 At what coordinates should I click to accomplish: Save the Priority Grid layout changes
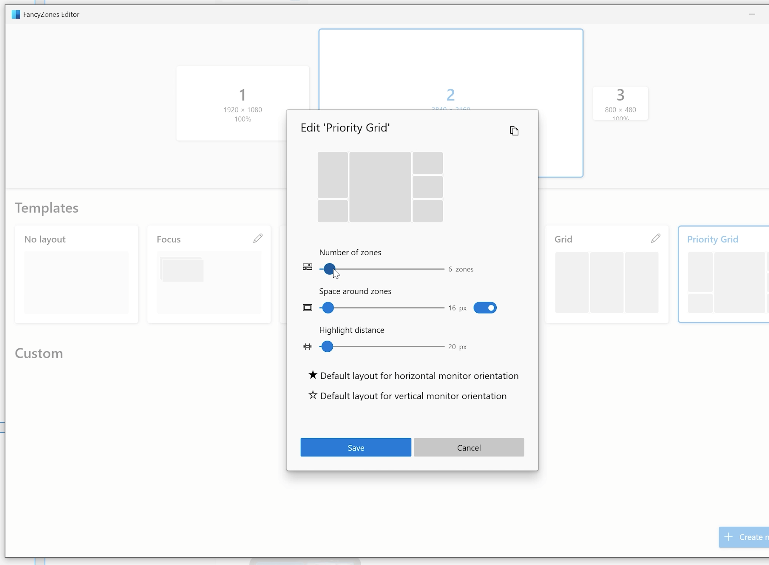point(356,447)
